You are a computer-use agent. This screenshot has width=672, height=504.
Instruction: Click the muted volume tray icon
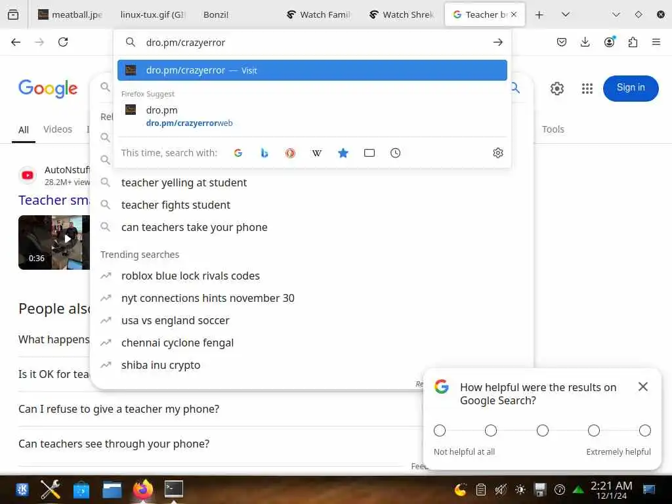501,489
